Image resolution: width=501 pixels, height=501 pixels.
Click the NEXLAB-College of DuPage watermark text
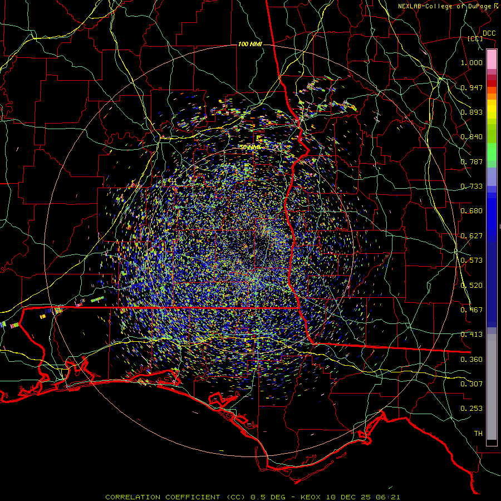(449, 6)
